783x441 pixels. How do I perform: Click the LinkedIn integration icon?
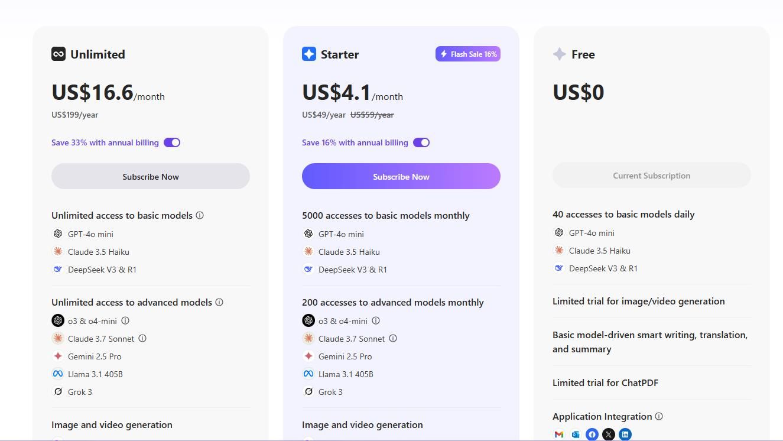pos(625,434)
